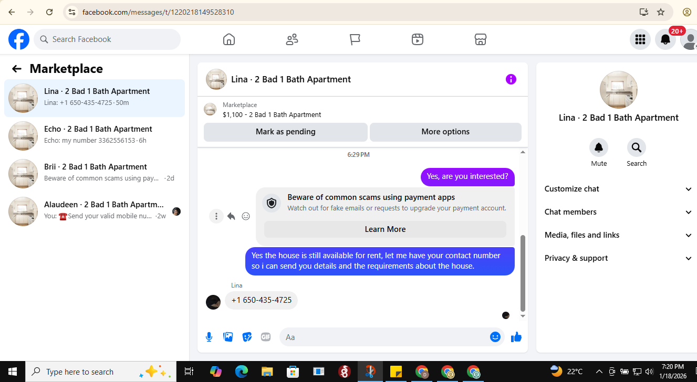Go back in browser history
The height and width of the screenshot is (382, 697).
click(x=12, y=12)
